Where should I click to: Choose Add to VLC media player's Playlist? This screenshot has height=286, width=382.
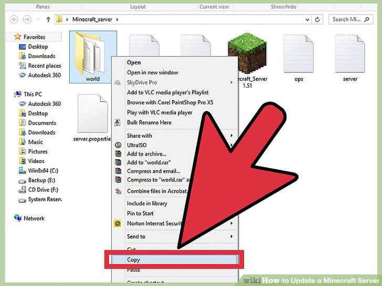point(168,92)
